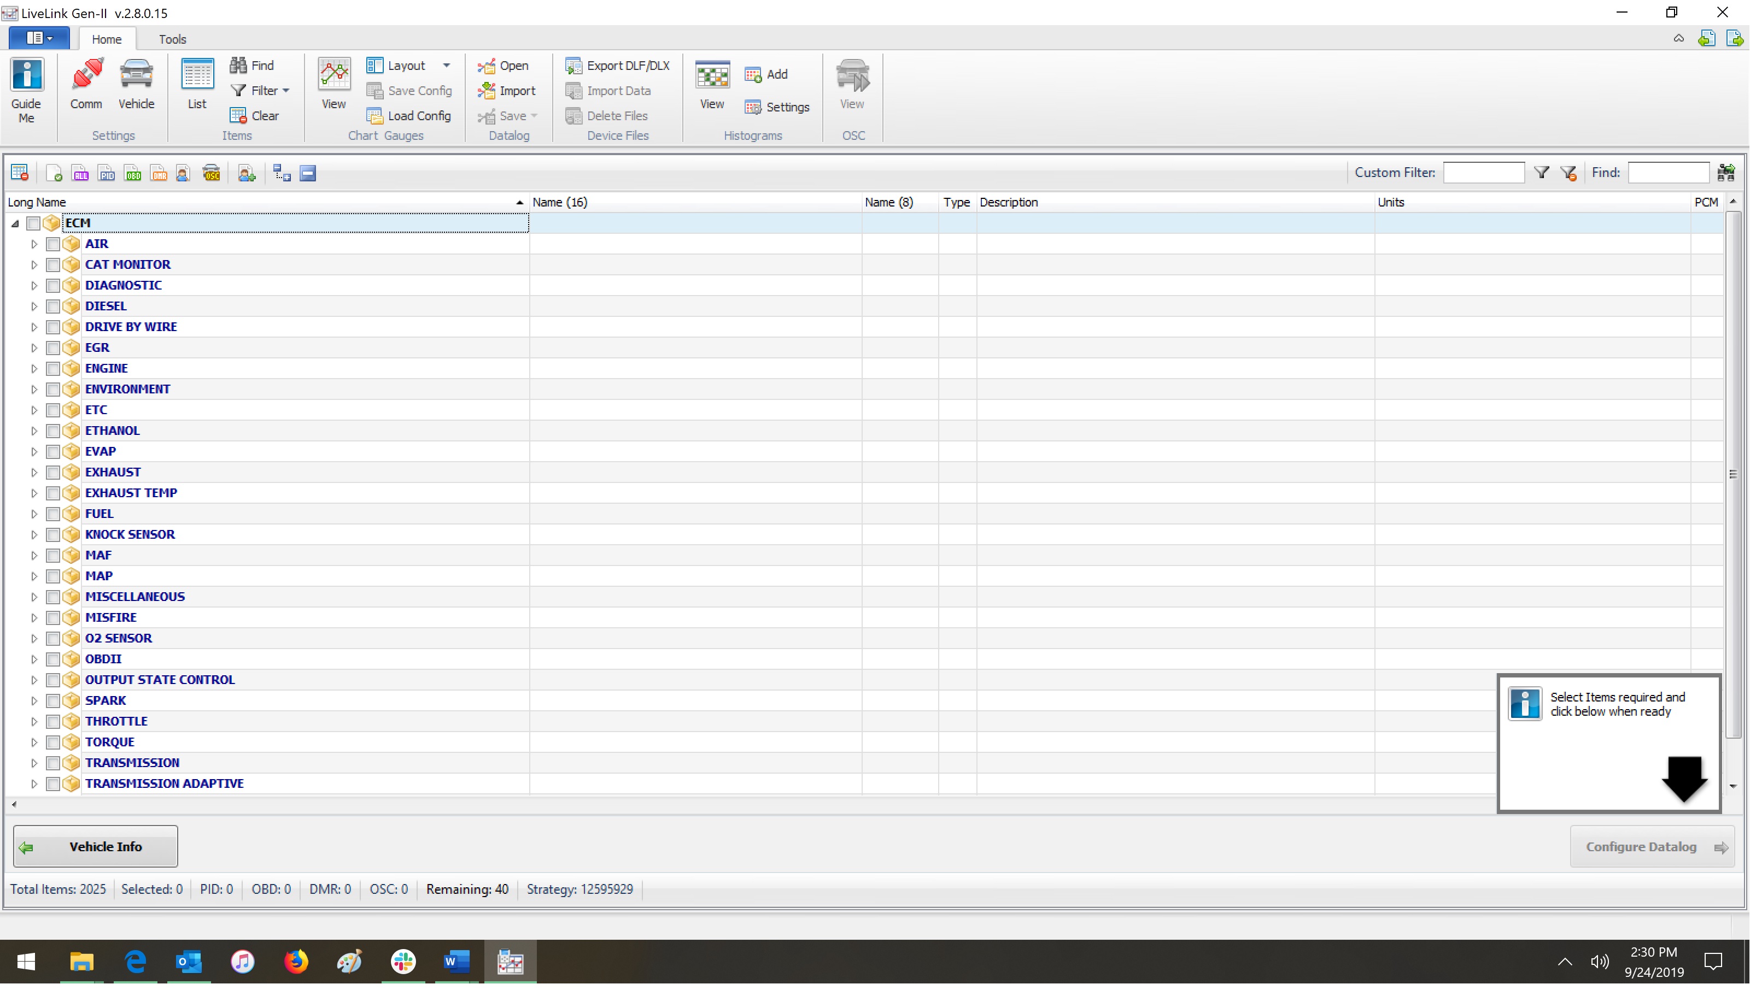Show OBD items toolbar icon
Viewport: 1756px width, 990px height.
pos(133,173)
